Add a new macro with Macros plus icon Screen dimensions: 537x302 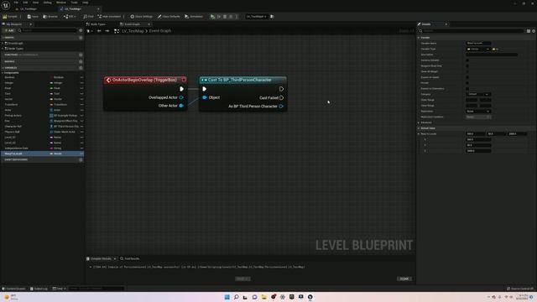pos(81,61)
